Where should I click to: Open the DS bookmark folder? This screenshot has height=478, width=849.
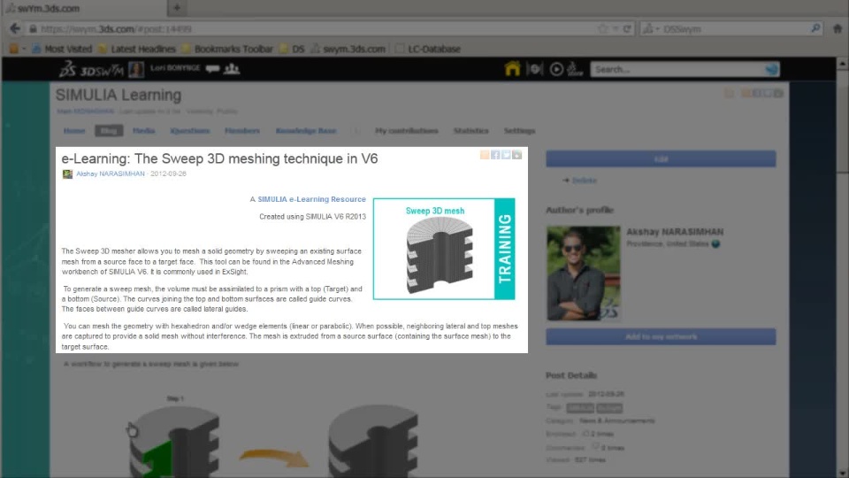tap(292, 49)
